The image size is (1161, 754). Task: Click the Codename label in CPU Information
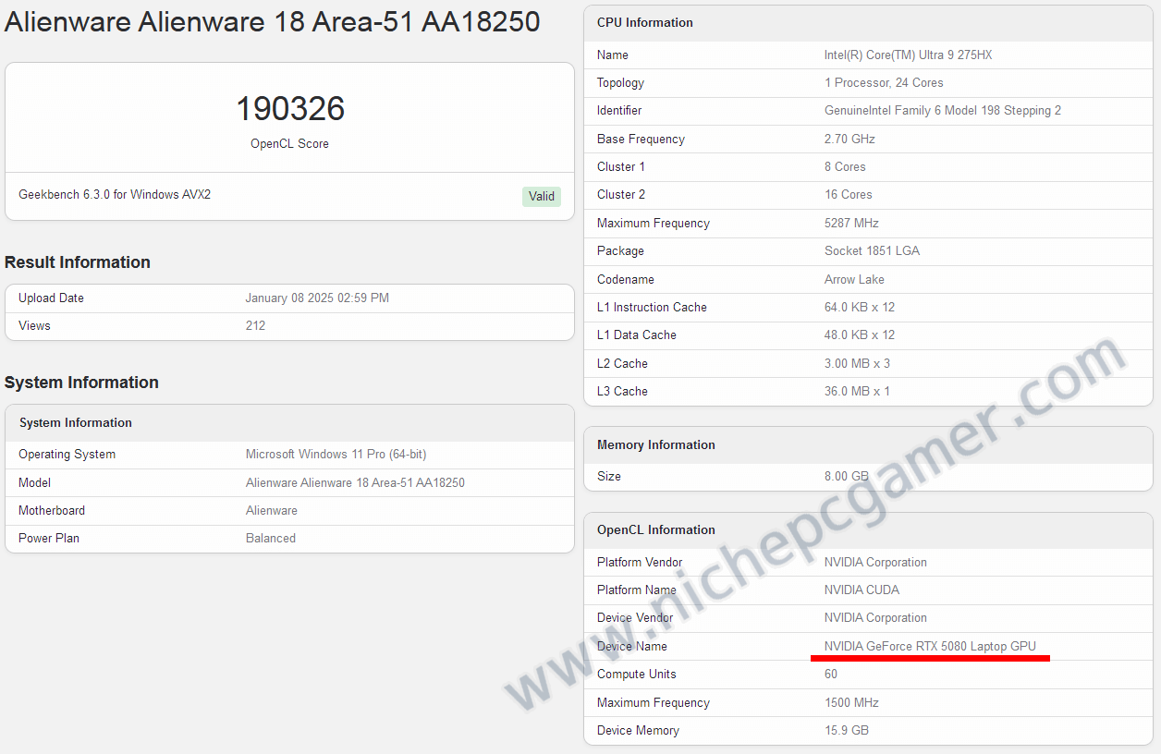(625, 280)
